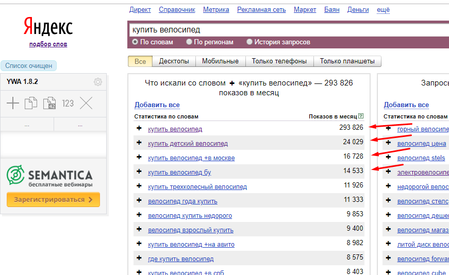Add 'электровелосипед' row via its plus icon
The image size is (449, 275).
[x=389, y=171]
